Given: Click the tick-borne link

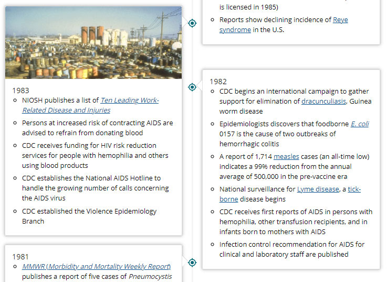Looking at the screenshot, I should (x=354, y=189).
